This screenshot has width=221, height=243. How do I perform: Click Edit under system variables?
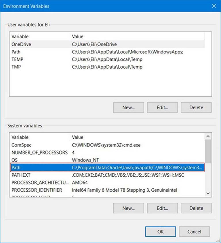[x=162, y=208]
